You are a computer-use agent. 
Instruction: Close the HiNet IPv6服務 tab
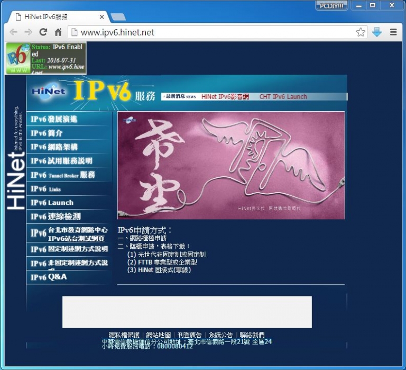(101, 17)
